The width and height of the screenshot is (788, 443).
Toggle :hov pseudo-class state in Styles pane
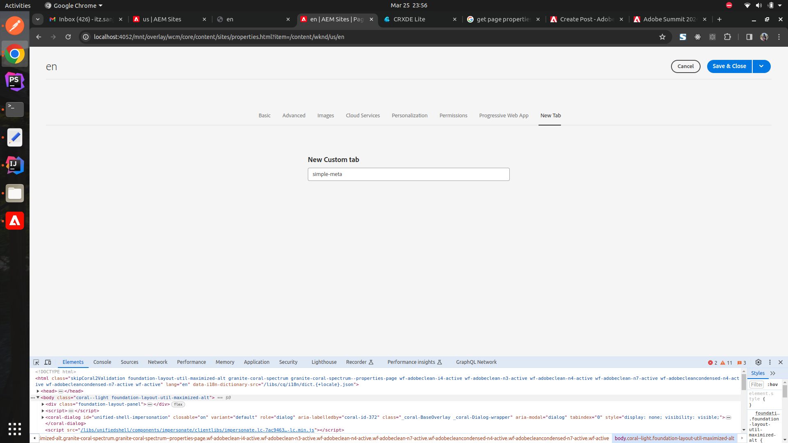[773, 384]
